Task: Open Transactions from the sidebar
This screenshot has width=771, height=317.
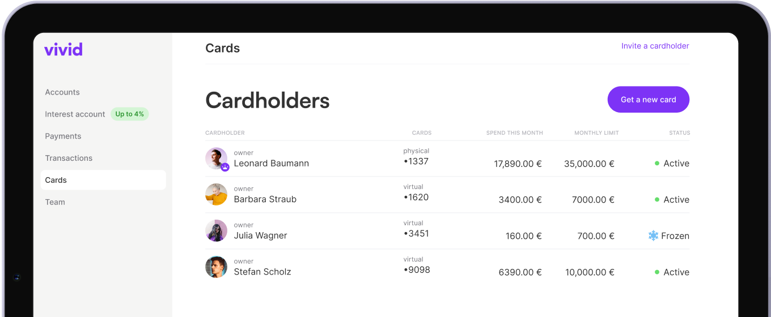Action: point(69,158)
